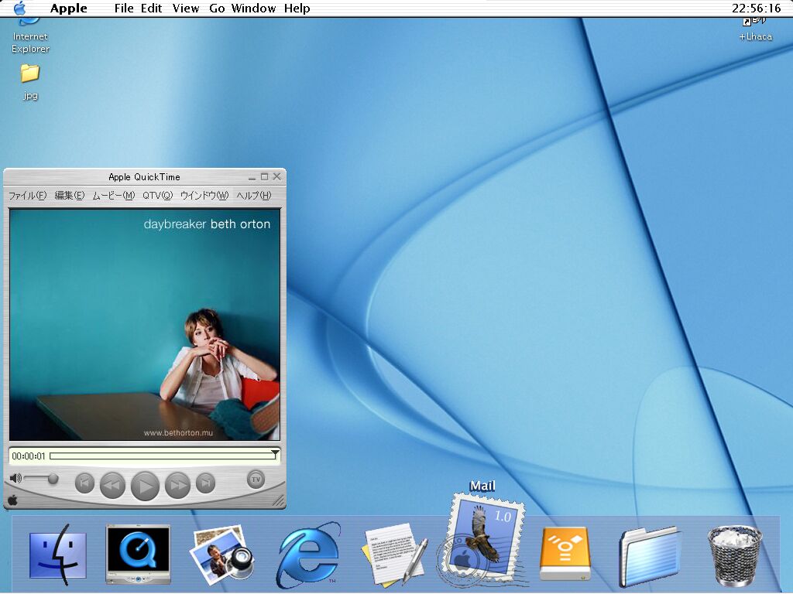Open QuickTime ファイル(F) menu
This screenshot has height=594, width=793.
[27, 195]
